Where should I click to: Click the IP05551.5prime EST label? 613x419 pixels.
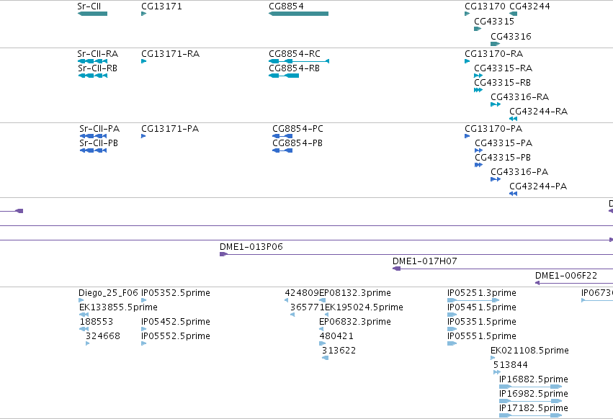[x=482, y=336]
